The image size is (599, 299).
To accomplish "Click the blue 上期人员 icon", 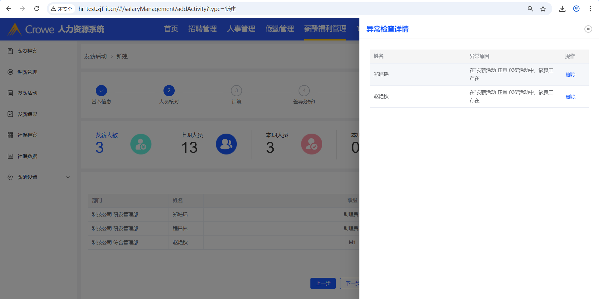I will pos(226,144).
